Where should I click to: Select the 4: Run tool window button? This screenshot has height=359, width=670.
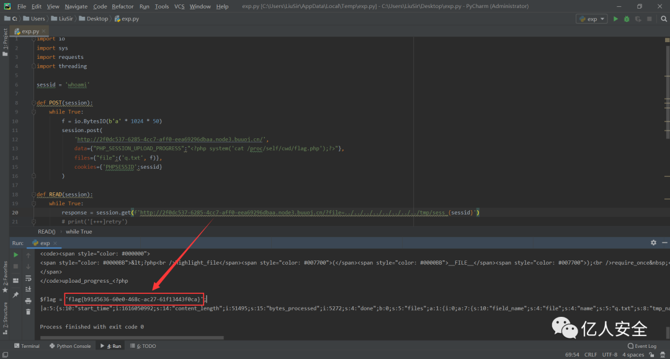pyautogui.click(x=110, y=346)
